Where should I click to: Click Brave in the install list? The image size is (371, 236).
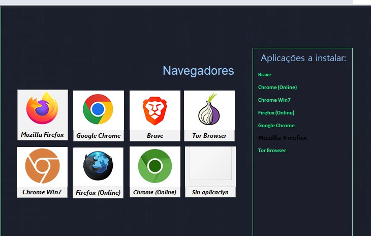coord(264,75)
